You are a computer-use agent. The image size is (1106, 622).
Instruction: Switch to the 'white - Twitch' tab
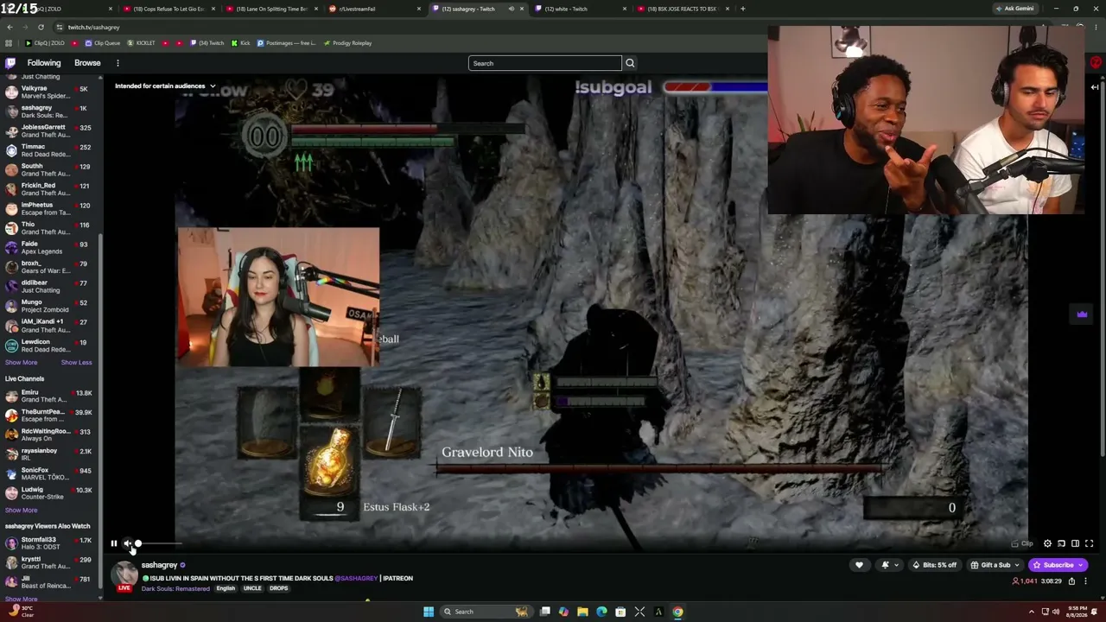coord(581,9)
